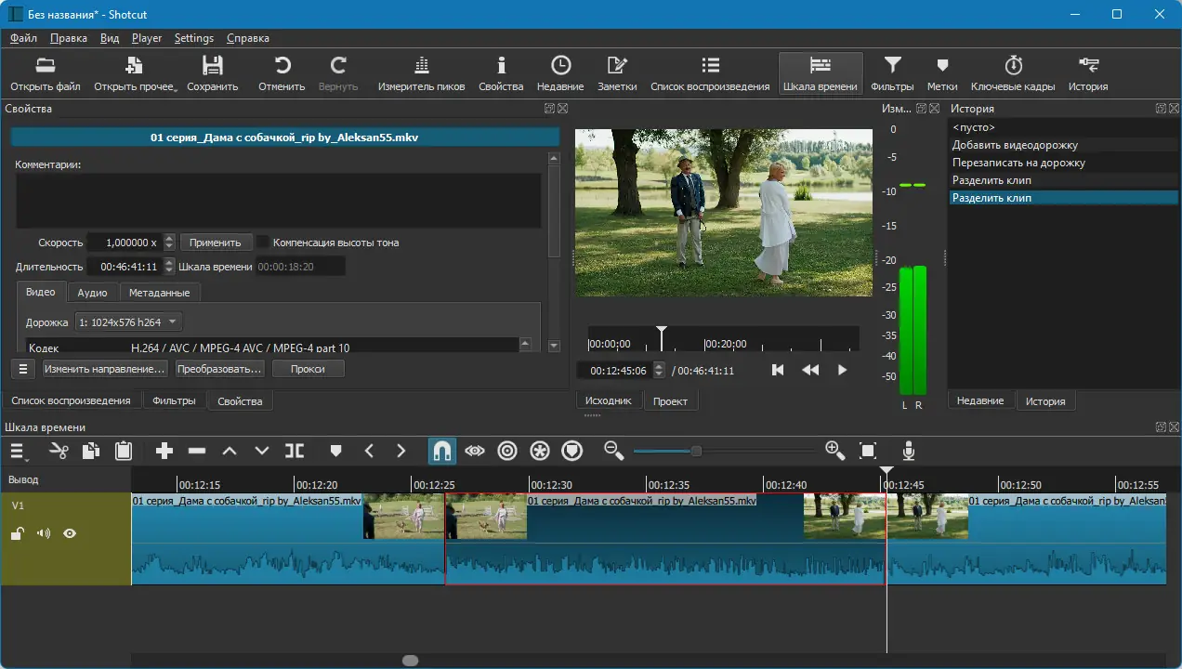
Task: Hide the V1 track with eye icon
Action: pyautogui.click(x=70, y=533)
